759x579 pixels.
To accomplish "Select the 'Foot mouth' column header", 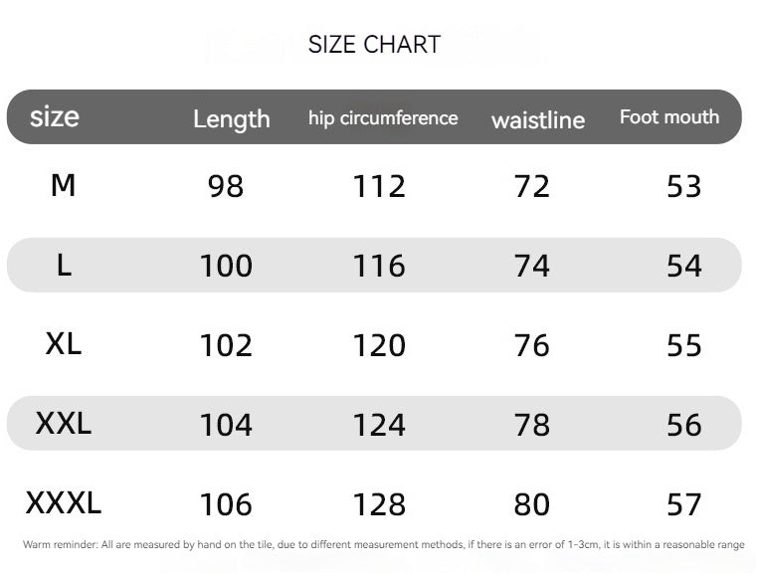I will (668, 117).
